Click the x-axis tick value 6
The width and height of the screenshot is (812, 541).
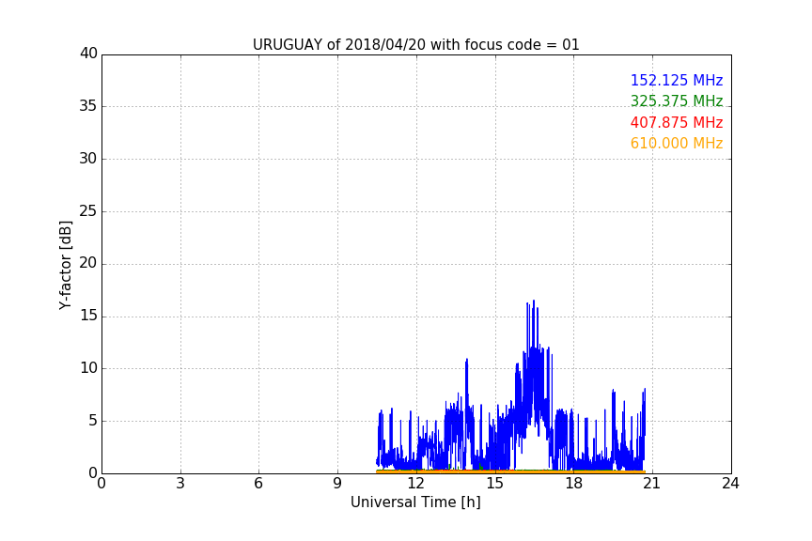point(258,484)
